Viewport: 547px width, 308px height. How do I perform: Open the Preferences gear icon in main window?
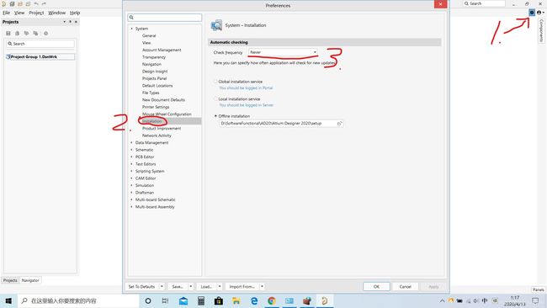click(532, 13)
